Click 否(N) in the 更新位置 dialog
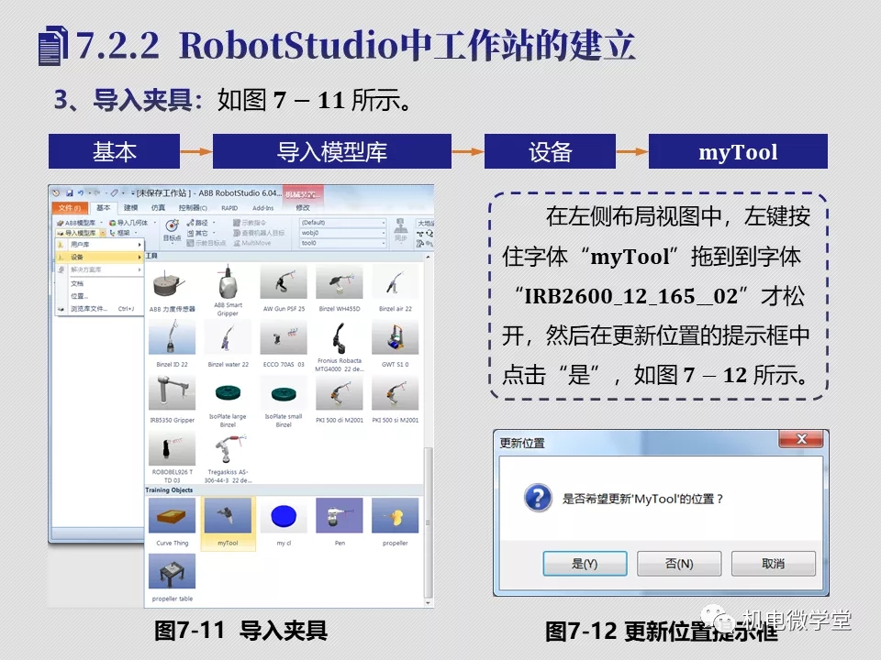Image resolution: width=881 pixels, height=660 pixels. pos(679,564)
